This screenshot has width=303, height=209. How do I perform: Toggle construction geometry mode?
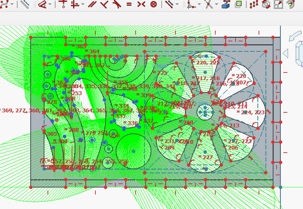24,4
